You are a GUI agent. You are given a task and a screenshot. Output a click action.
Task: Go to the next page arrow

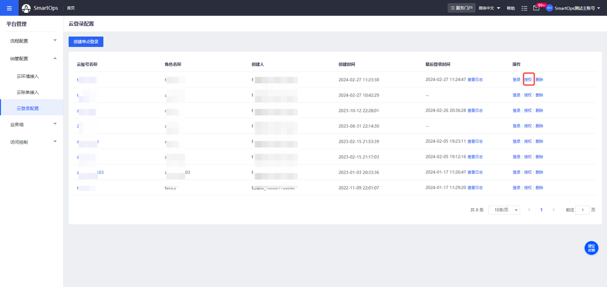[x=553, y=210]
